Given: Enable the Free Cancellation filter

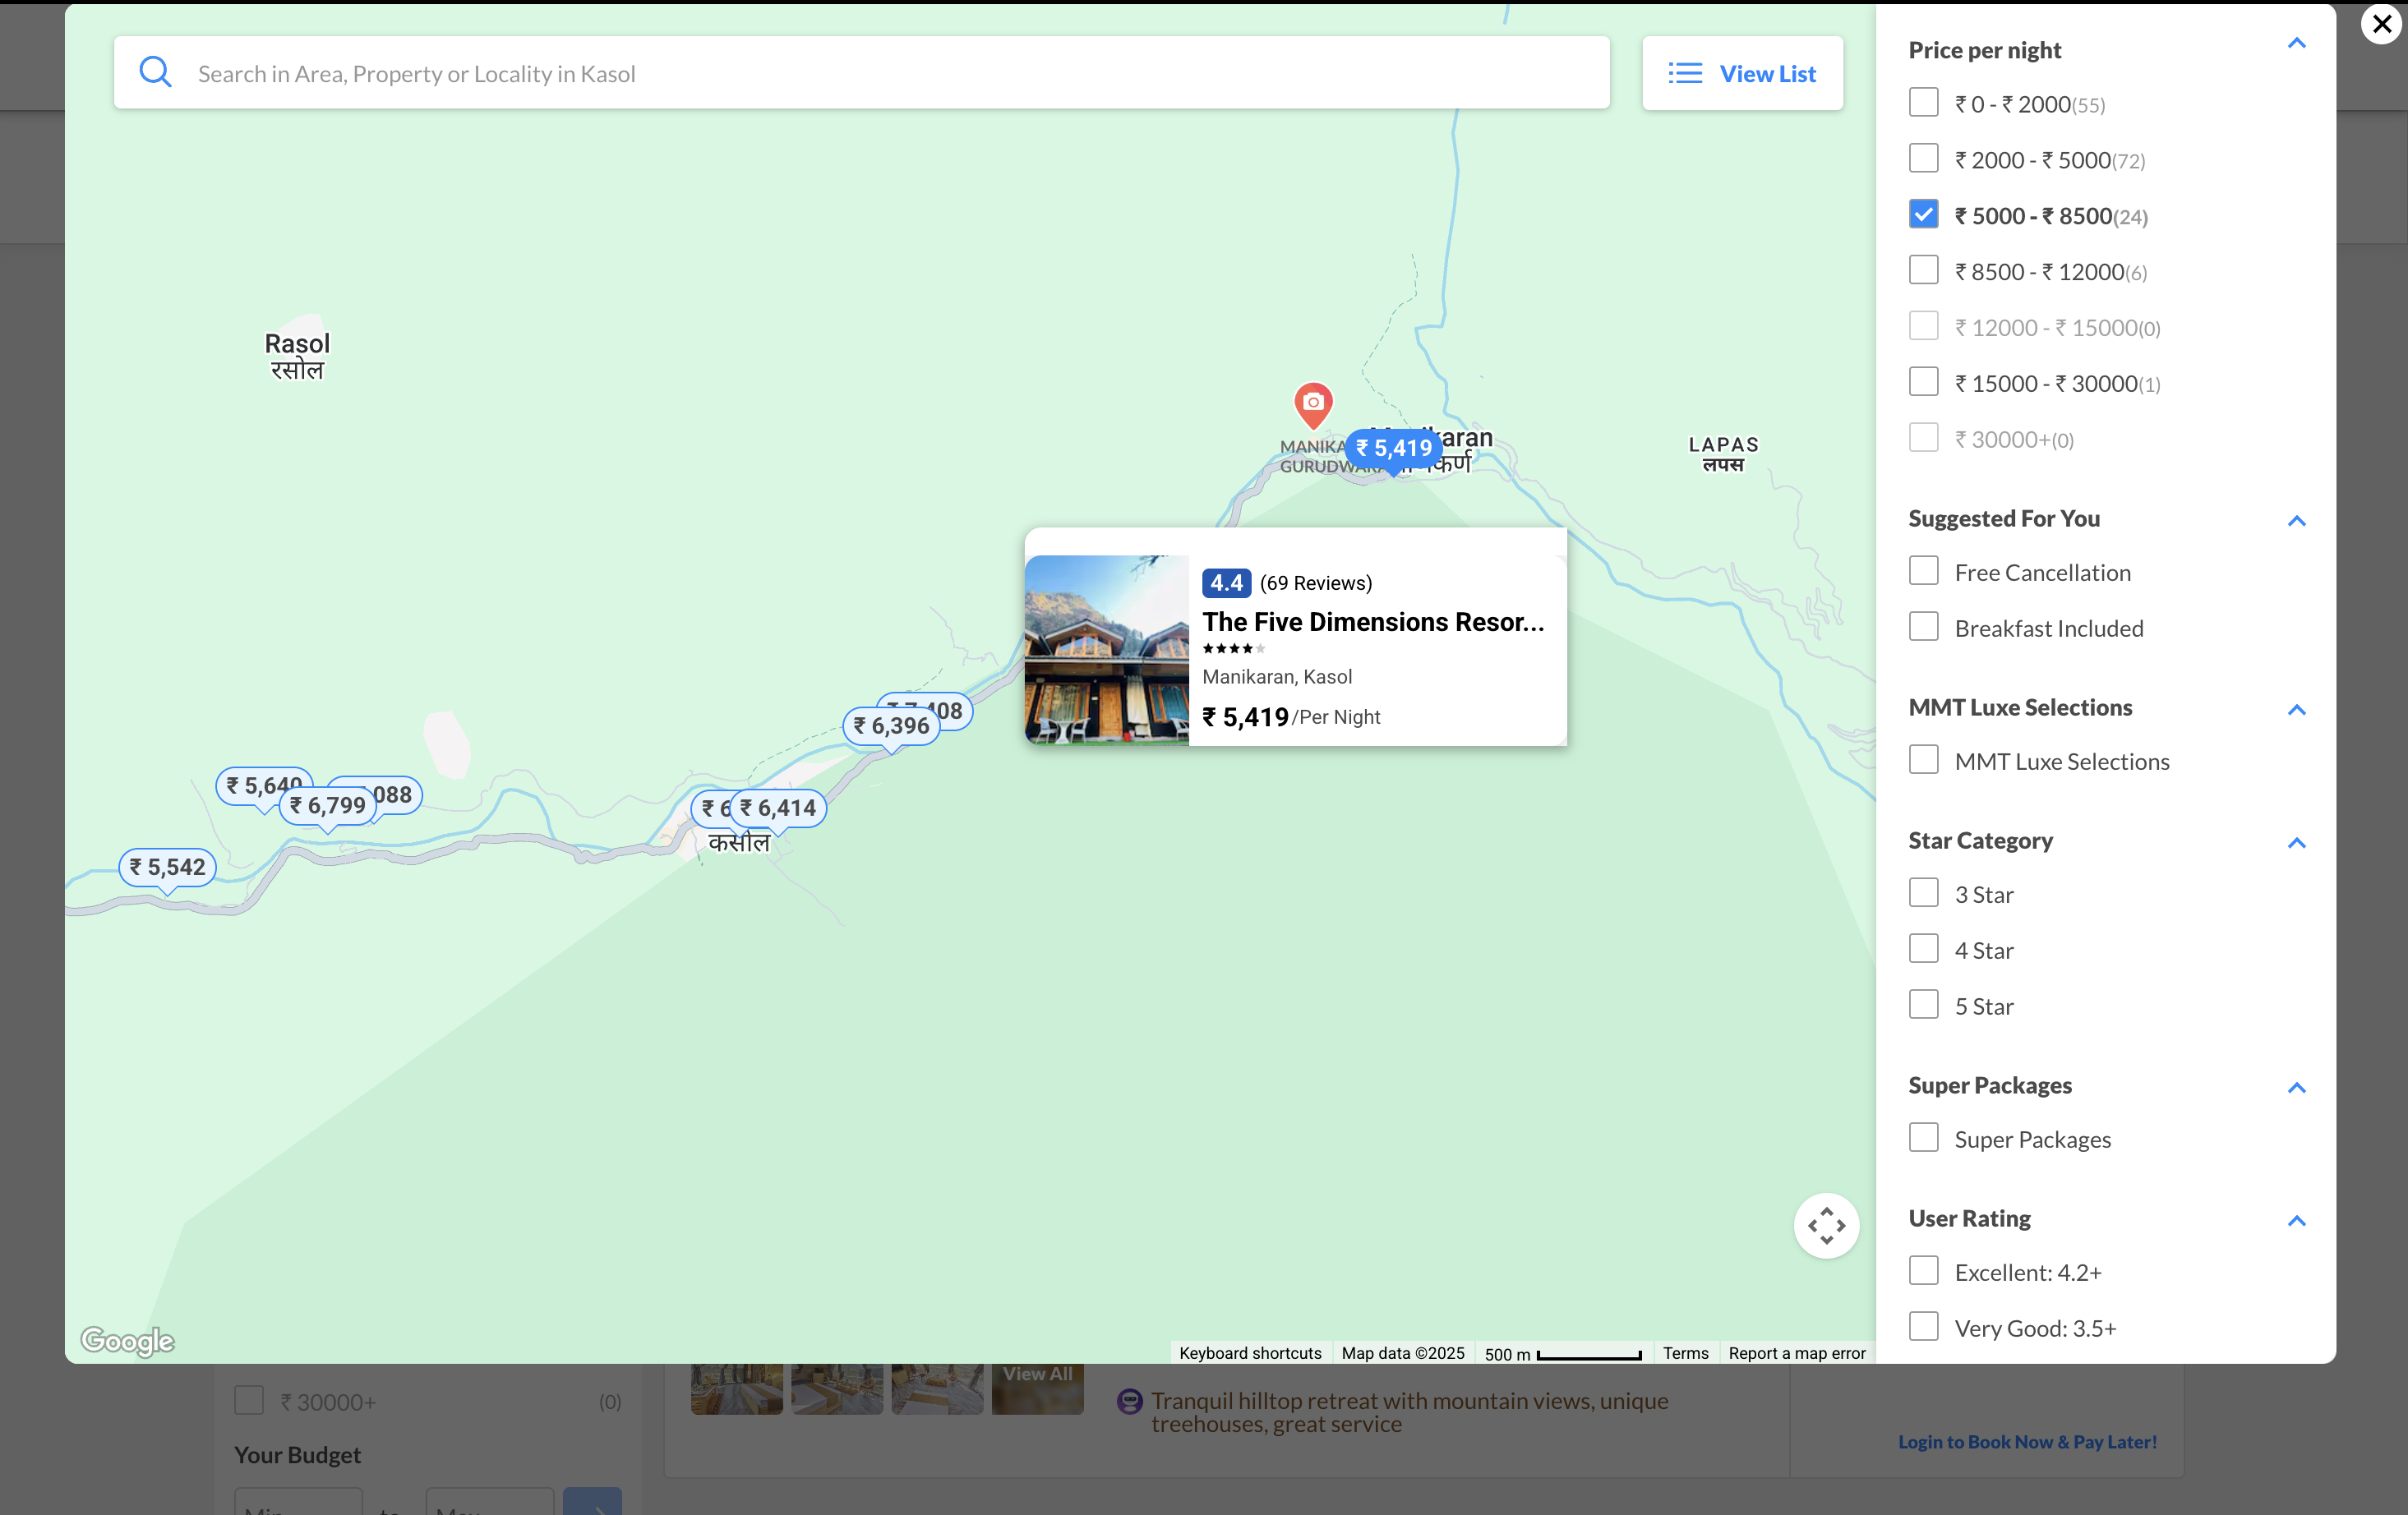Looking at the screenshot, I should click(x=1923, y=572).
